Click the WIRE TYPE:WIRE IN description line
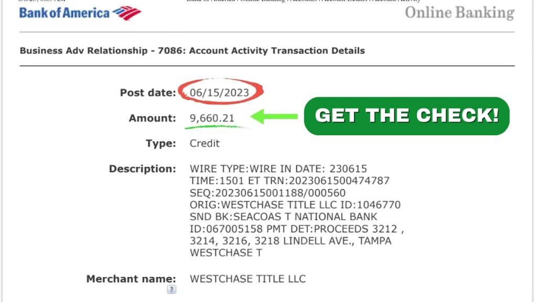 coord(278,169)
